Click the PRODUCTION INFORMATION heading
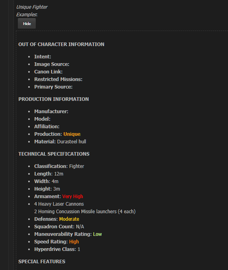The image size is (228, 270). coord(54,99)
